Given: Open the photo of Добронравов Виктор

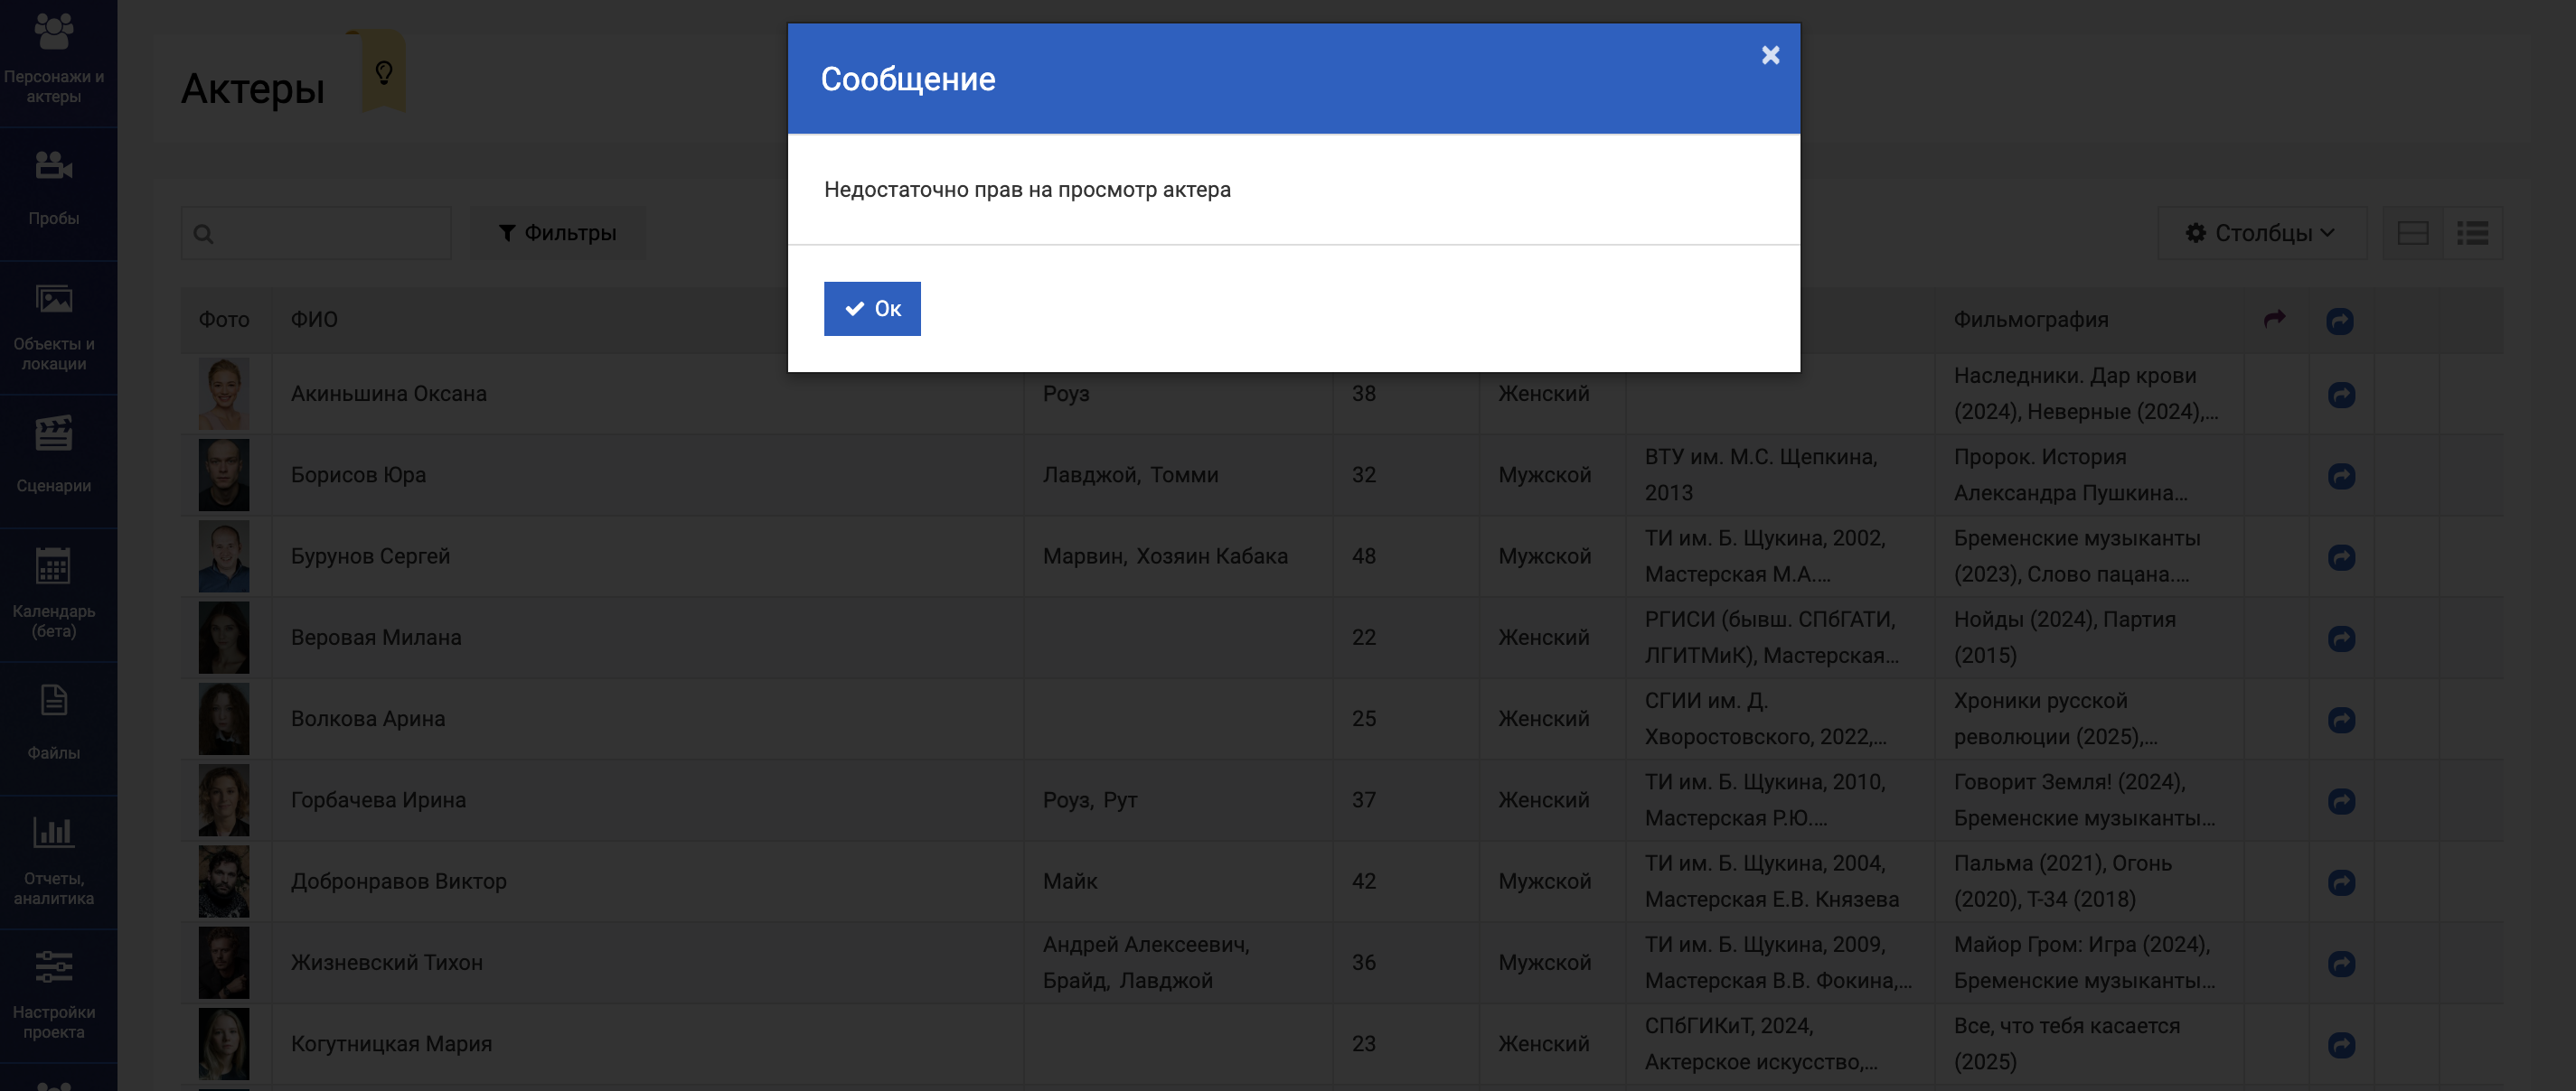Looking at the screenshot, I should click(224, 881).
